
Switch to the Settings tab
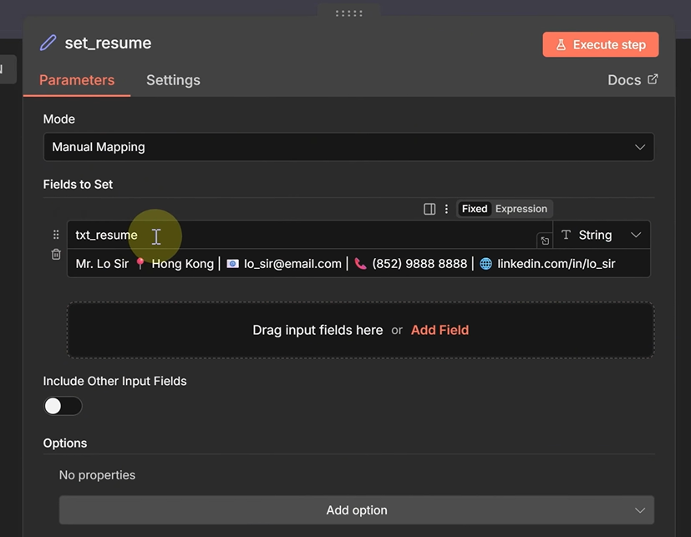coord(173,80)
